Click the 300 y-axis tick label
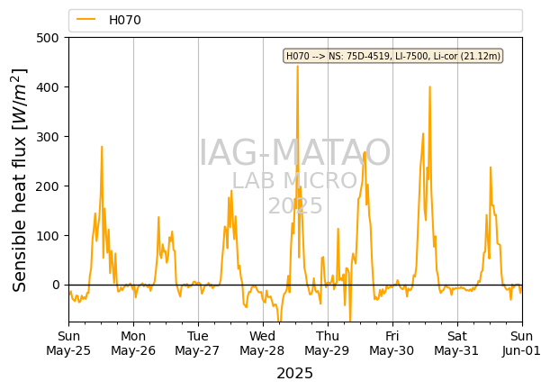This screenshot has height=390, width=550. pyautogui.click(x=48, y=137)
